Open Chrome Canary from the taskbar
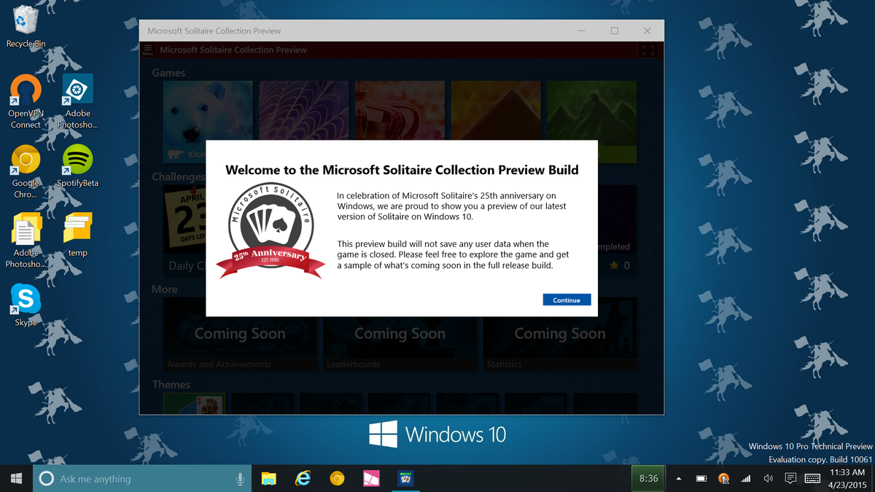Screen dimensions: 875x492 337,478
